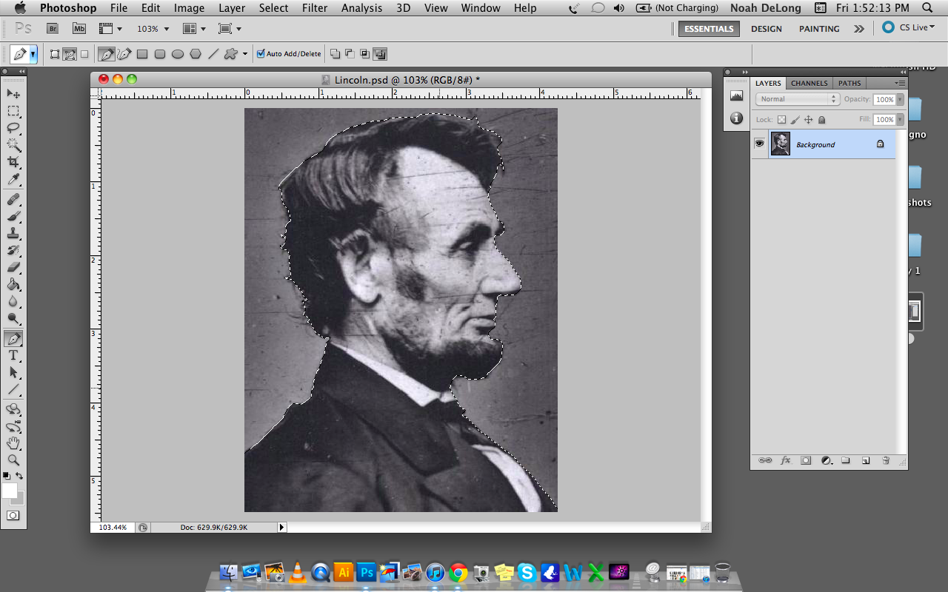Select the Pen tool in toolbox

pyautogui.click(x=13, y=339)
